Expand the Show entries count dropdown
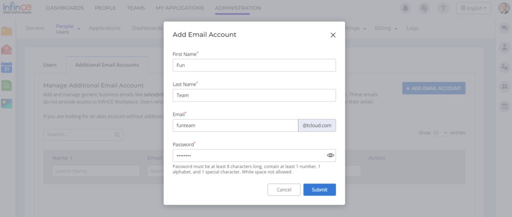The width and height of the screenshot is (512, 217). [x=440, y=133]
